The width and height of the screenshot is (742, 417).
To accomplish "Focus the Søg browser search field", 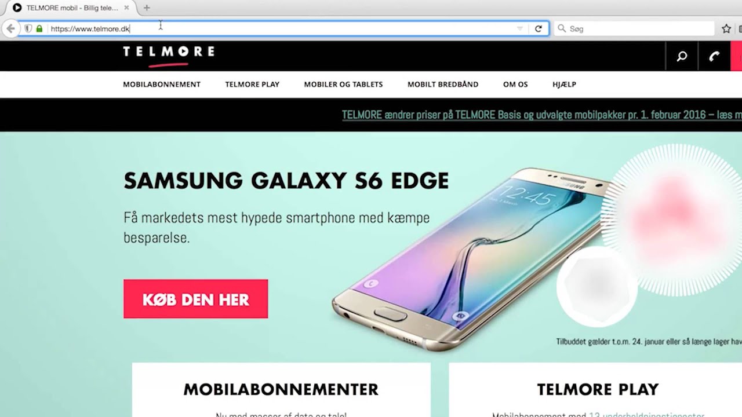I will pyautogui.click(x=634, y=28).
